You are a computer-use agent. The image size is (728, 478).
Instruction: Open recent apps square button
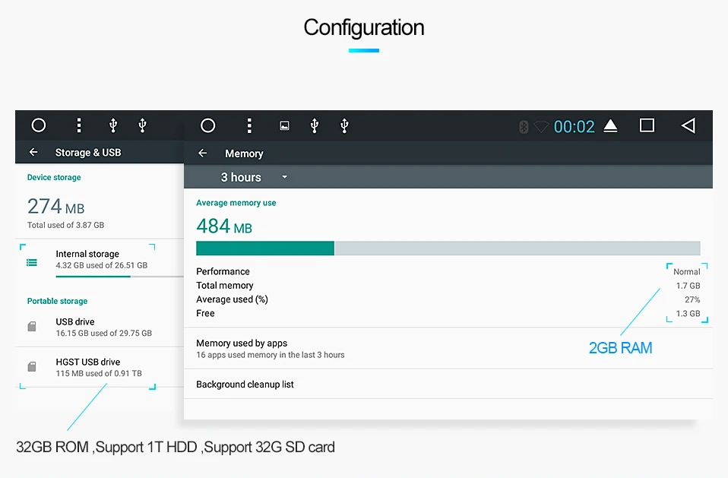tap(647, 125)
